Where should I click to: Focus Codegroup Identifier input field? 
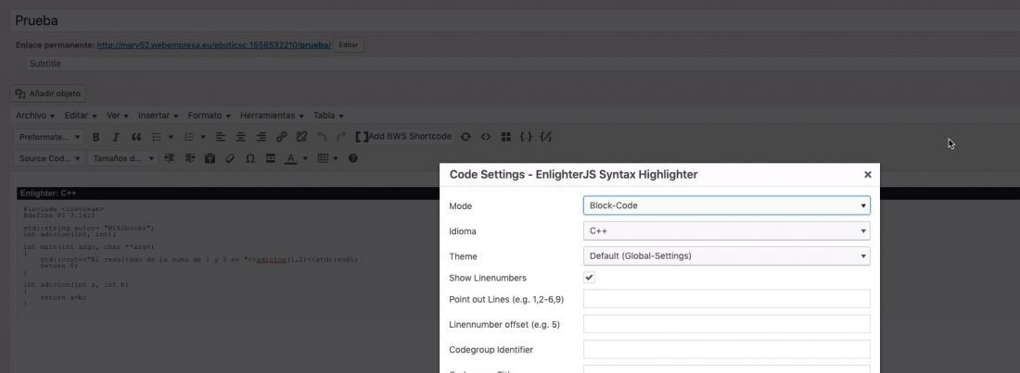pos(727,350)
